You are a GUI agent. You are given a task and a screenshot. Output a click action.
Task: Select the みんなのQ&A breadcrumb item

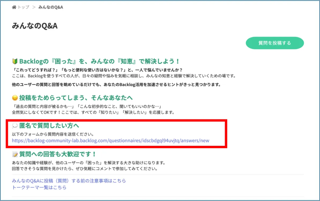point(51,7)
